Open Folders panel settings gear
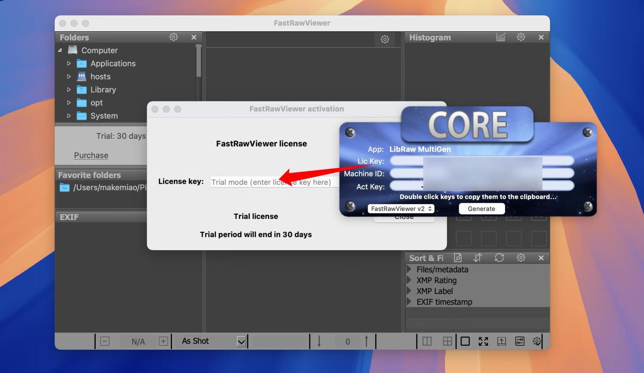Image resolution: width=644 pixels, height=373 pixels. (174, 37)
